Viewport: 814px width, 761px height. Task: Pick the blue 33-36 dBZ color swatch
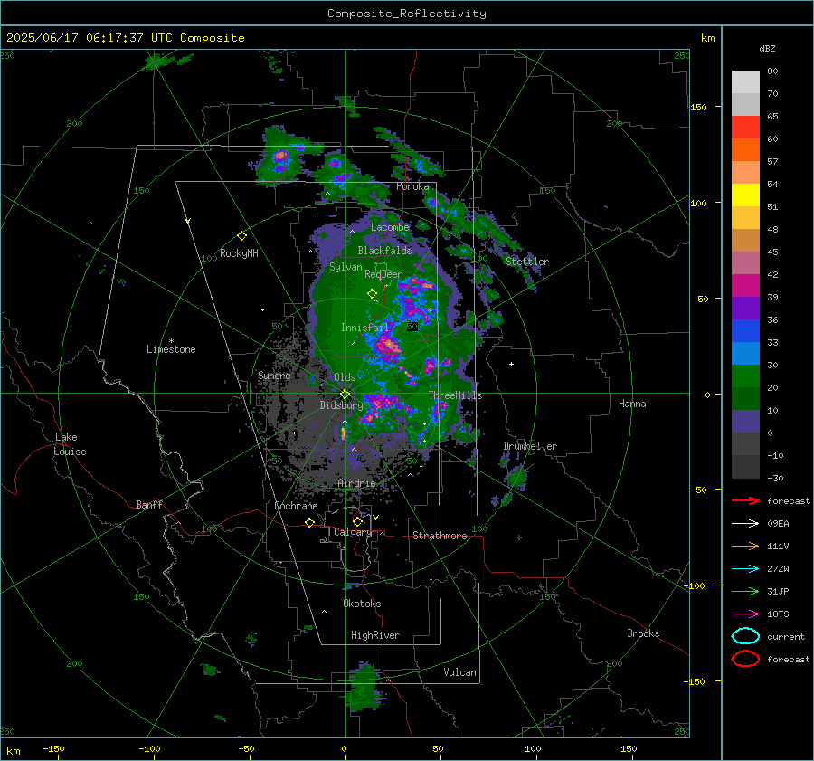coord(745,331)
